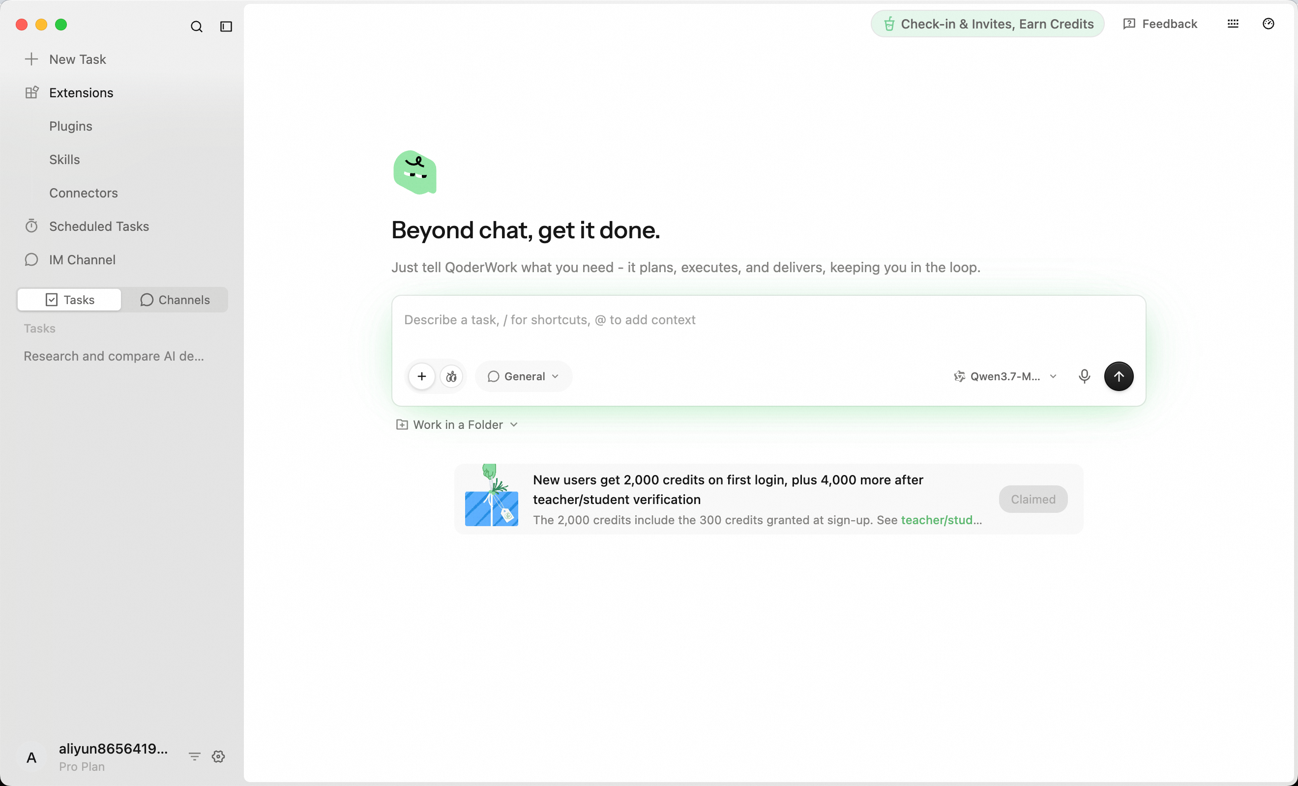The height and width of the screenshot is (786, 1298).
Task: Click the clock icon beside Scheduled Tasks
Action: (31, 226)
